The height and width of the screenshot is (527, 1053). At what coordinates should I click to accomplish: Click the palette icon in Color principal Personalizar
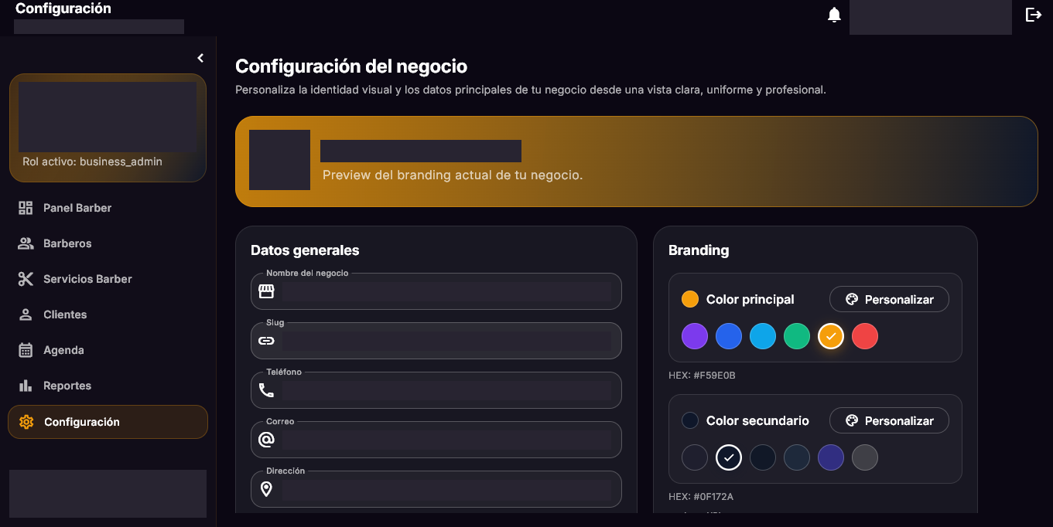click(852, 299)
